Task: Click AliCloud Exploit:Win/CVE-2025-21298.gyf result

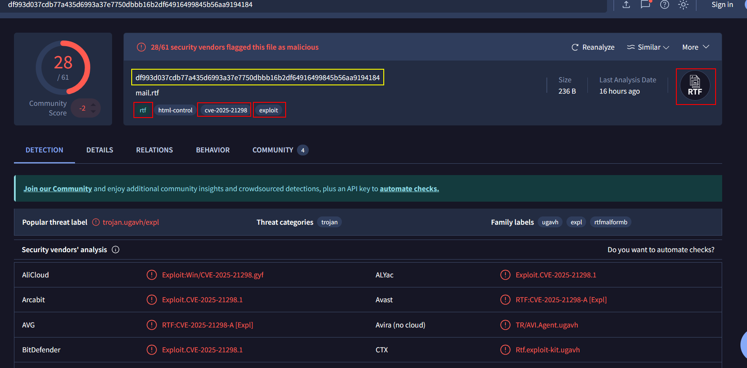Action: [x=213, y=275]
